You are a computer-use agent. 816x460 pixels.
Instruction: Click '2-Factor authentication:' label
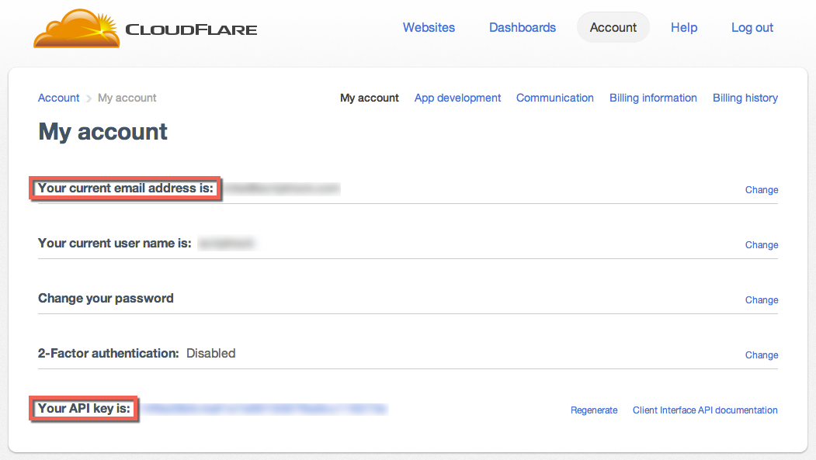point(108,354)
